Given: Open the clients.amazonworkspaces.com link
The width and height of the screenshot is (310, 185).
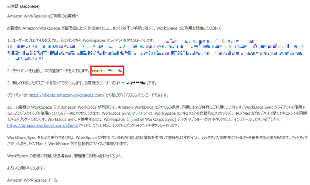Looking at the screenshot, I should (x=66, y=95).
